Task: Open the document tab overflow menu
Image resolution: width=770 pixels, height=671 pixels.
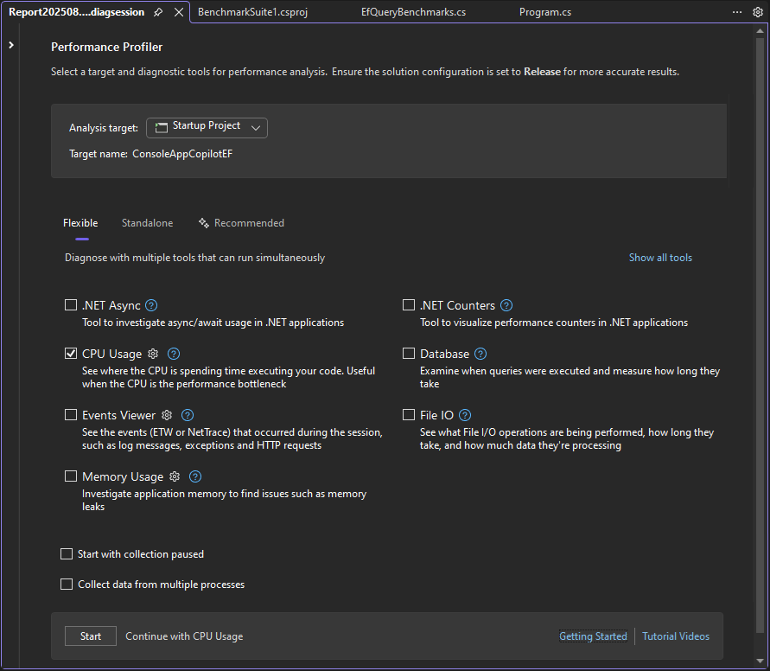Action: tap(736, 11)
